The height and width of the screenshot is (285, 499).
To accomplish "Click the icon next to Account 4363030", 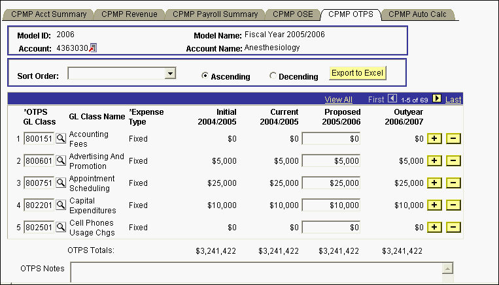I will 93,48.
